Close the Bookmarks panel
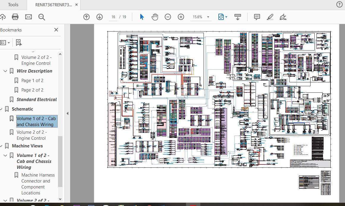The image size is (345, 206). click(x=56, y=30)
